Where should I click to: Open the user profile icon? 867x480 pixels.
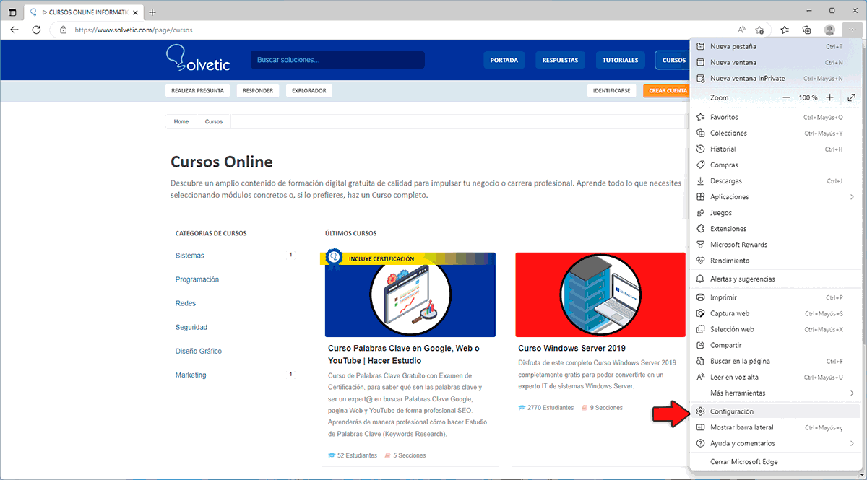click(829, 30)
